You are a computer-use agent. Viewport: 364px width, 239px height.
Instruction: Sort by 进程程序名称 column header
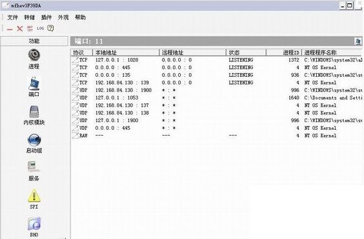pyautogui.click(x=332, y=52)
